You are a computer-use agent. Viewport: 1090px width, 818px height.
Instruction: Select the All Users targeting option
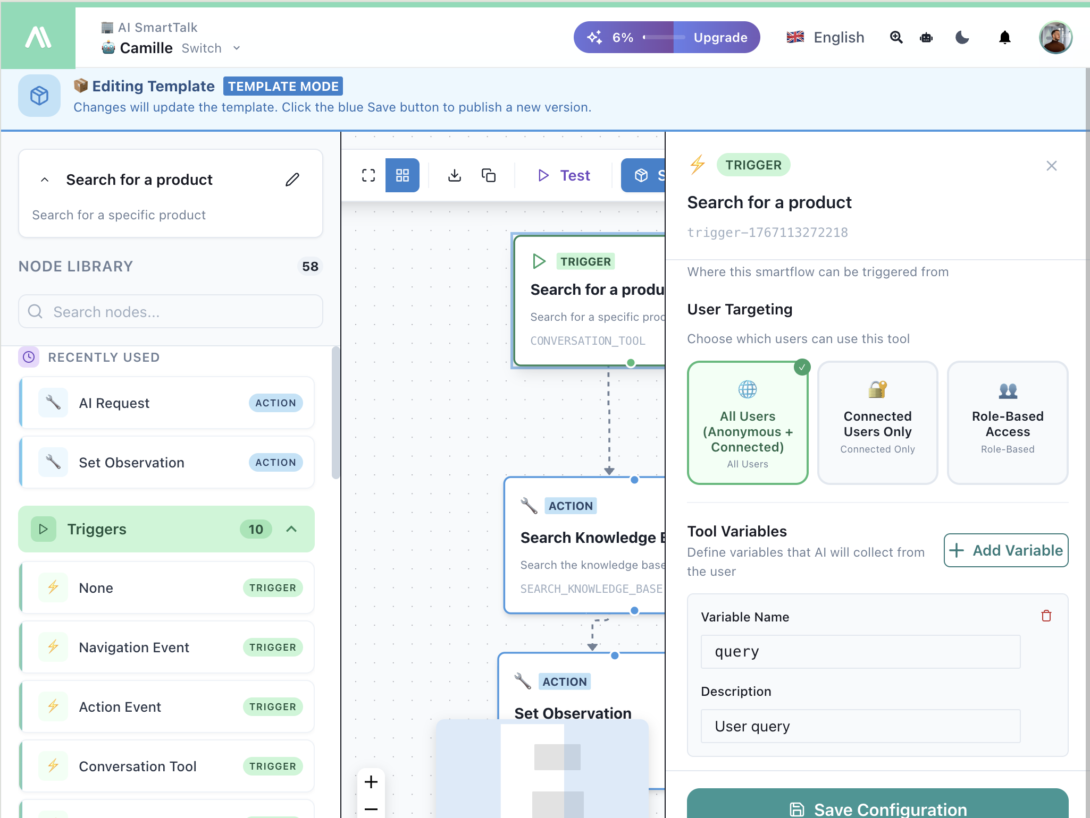(747, 423)
